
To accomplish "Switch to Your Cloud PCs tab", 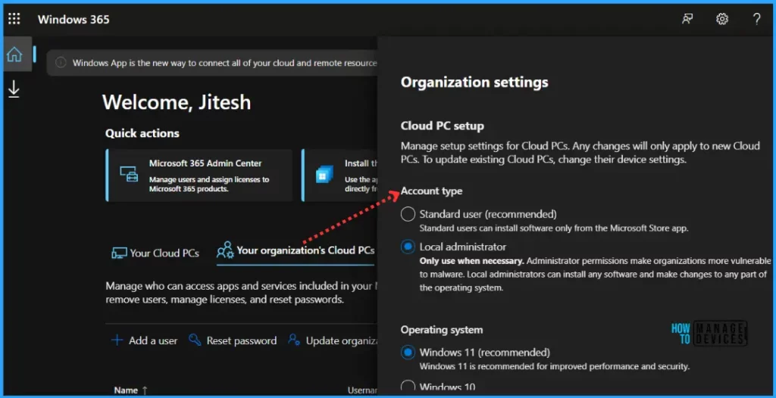I will pos(155,253).
